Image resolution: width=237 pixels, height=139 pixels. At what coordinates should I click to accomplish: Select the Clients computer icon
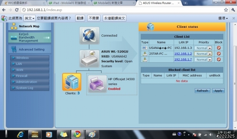[72, 82]
